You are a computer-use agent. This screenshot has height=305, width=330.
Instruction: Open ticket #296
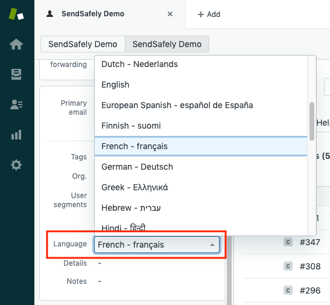(x=310, y=291)
